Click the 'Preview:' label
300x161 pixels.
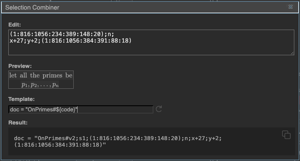click(x=20, y=66)
